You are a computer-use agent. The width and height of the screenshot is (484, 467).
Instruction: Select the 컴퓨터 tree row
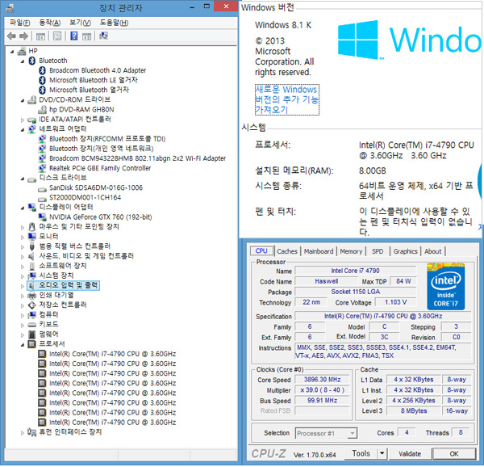(48, 315)
